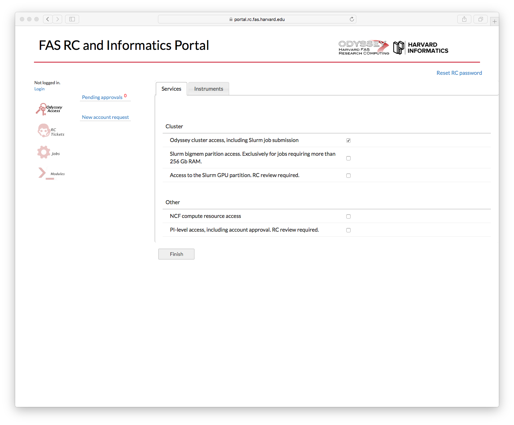Screen dimensions: 514x425
Task: Open a new tab with the plus button
Action: point(494,21)
